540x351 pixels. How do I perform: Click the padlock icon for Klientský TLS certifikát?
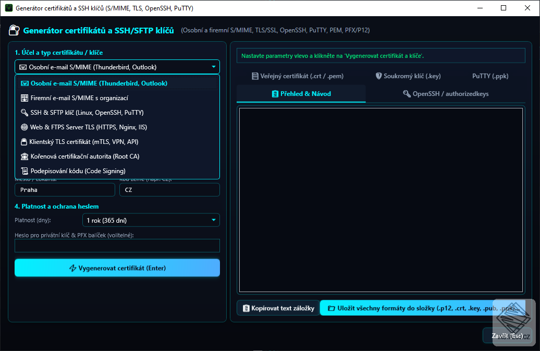tap(24, 142)
